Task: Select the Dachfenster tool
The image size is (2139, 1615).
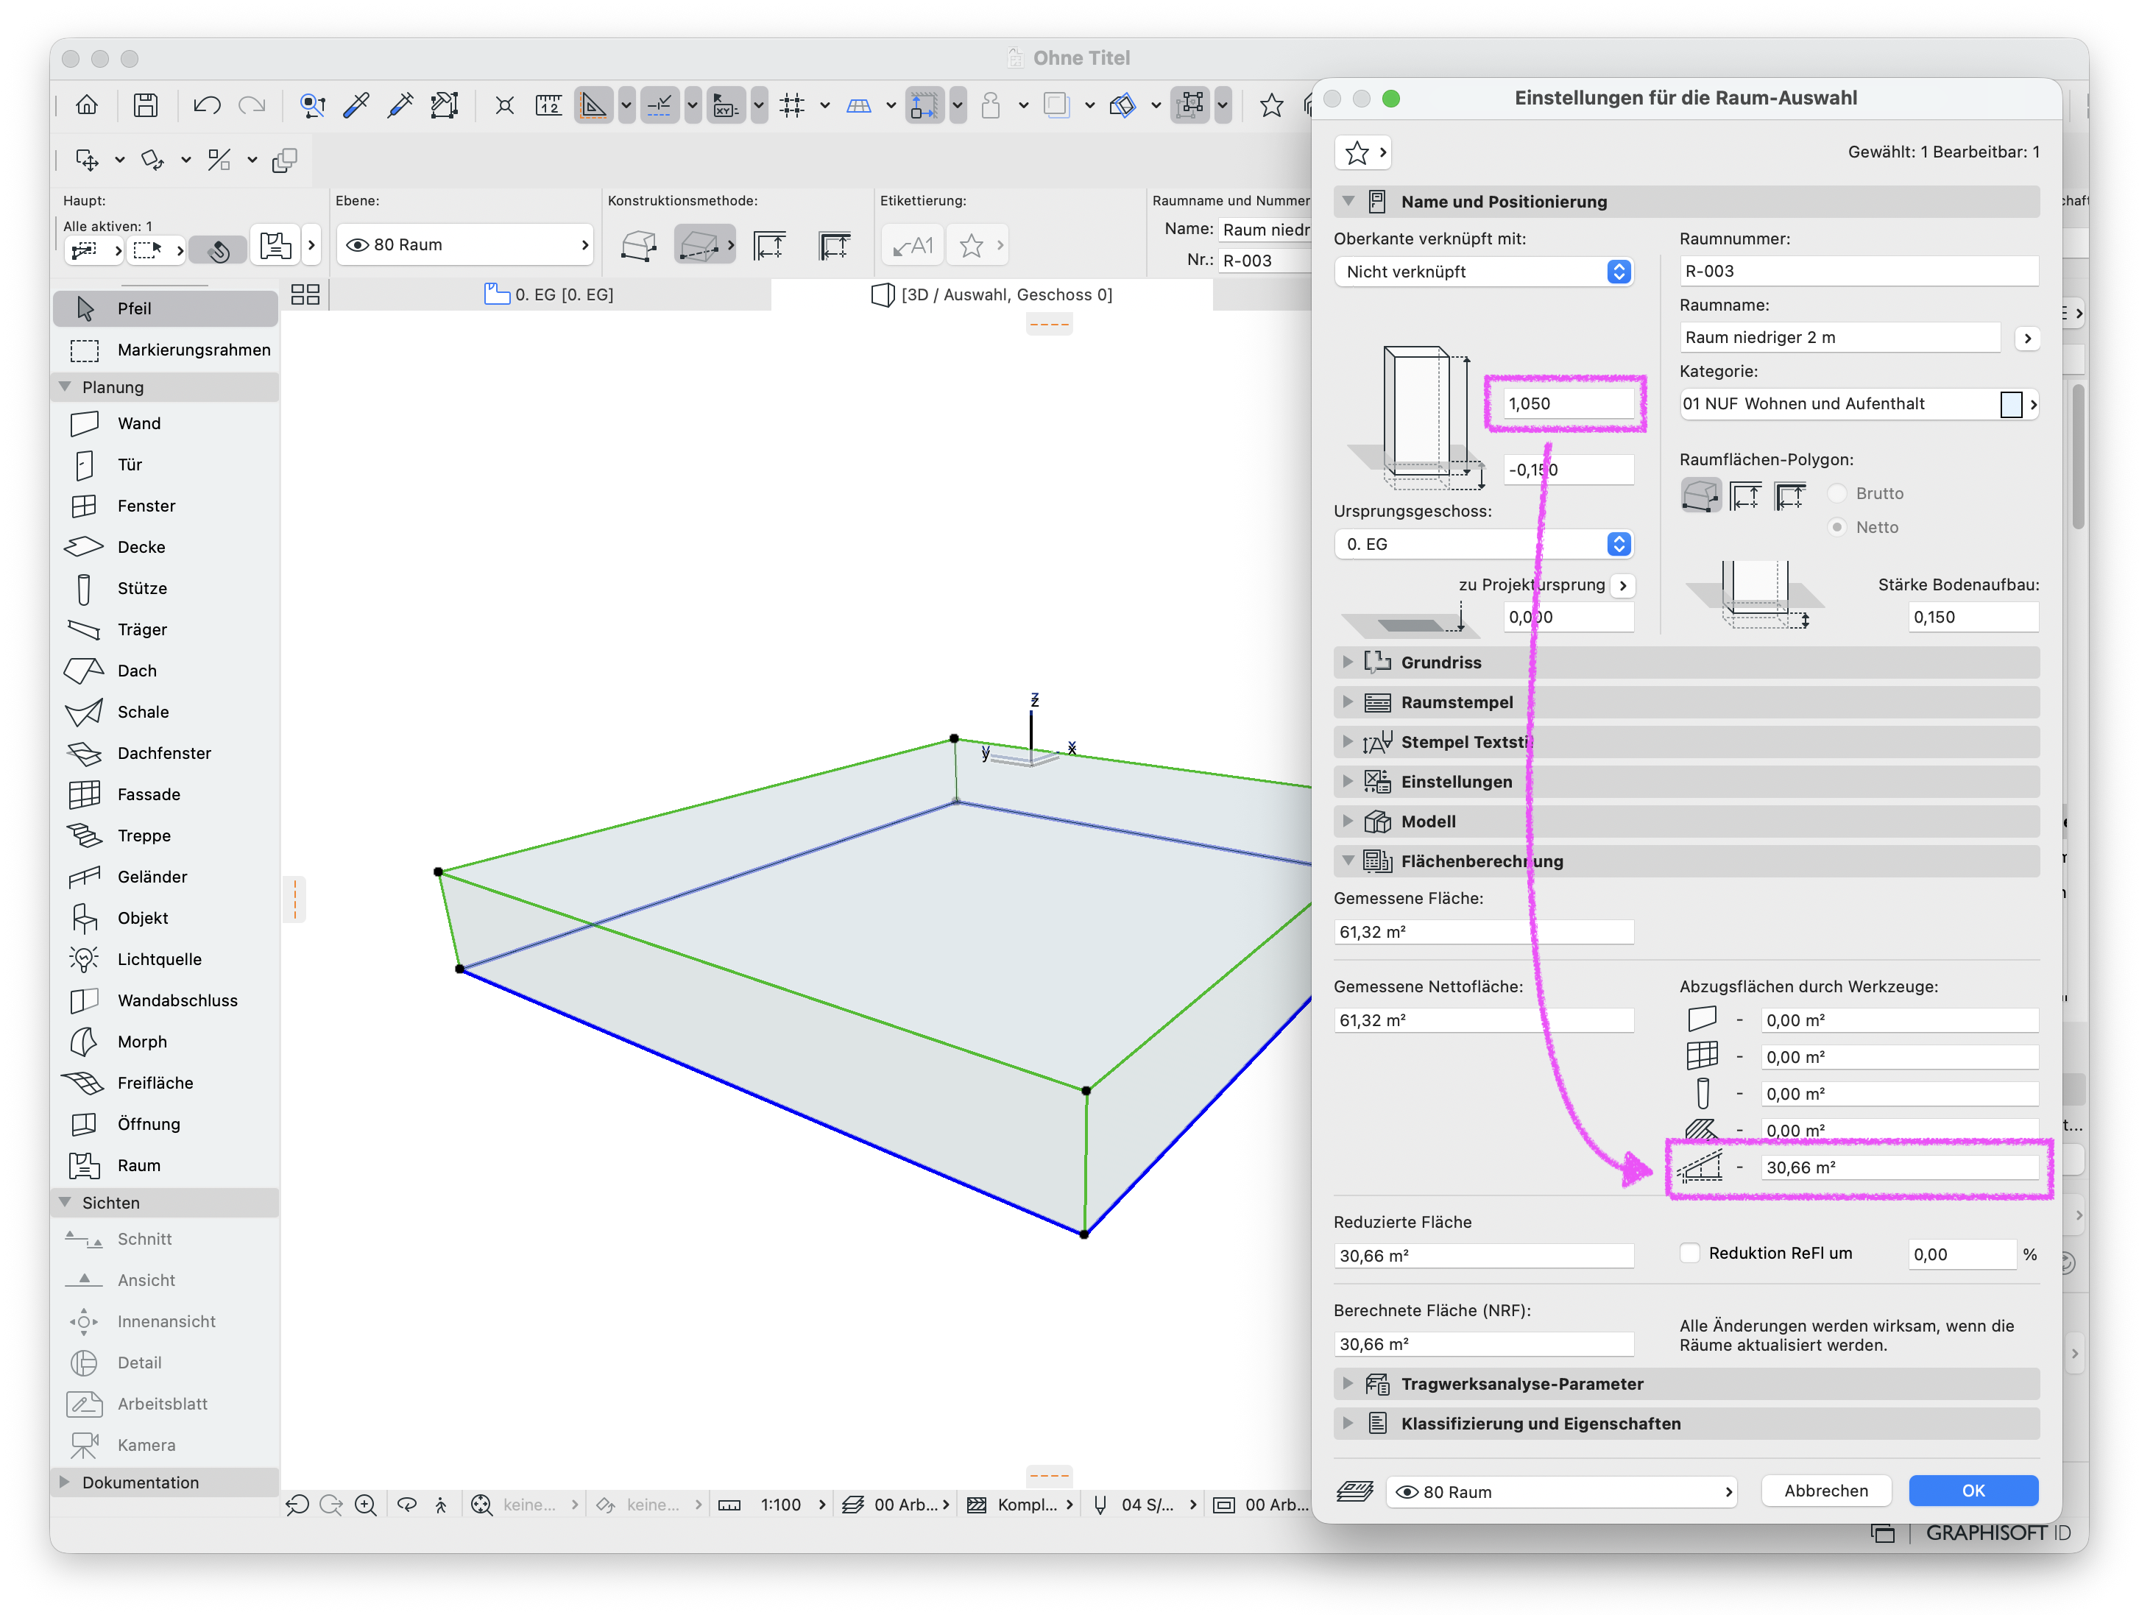Action: click(164, 753)
